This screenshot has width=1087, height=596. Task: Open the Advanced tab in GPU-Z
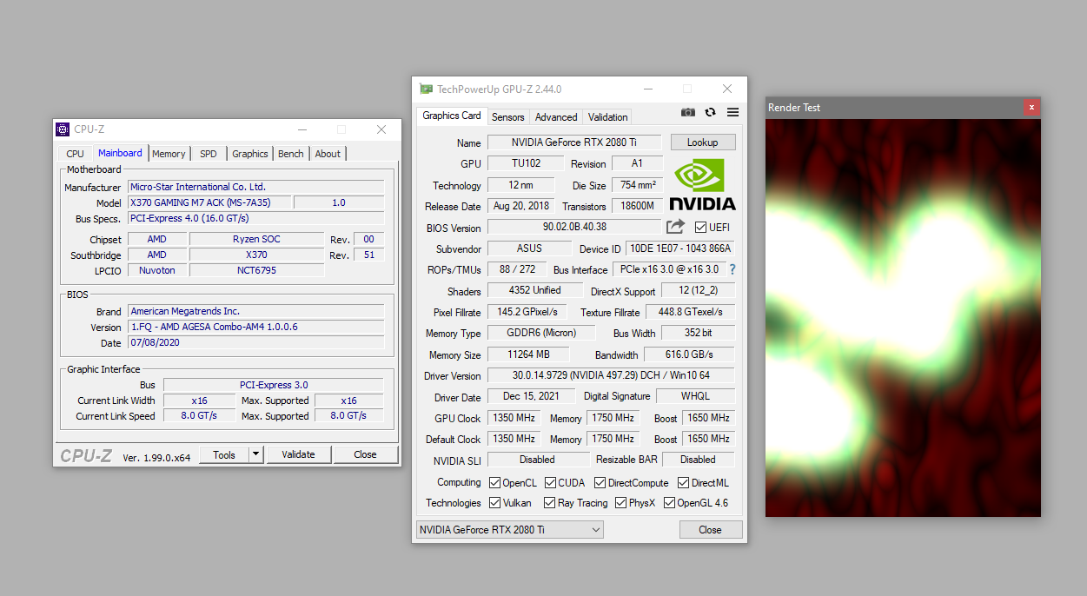coord(556,117)
